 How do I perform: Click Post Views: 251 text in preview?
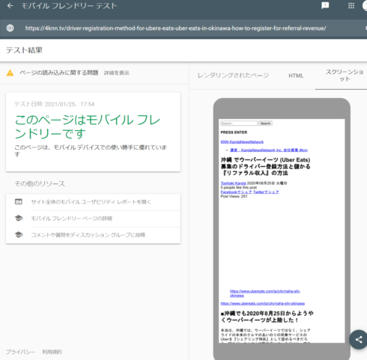point(234,196)
